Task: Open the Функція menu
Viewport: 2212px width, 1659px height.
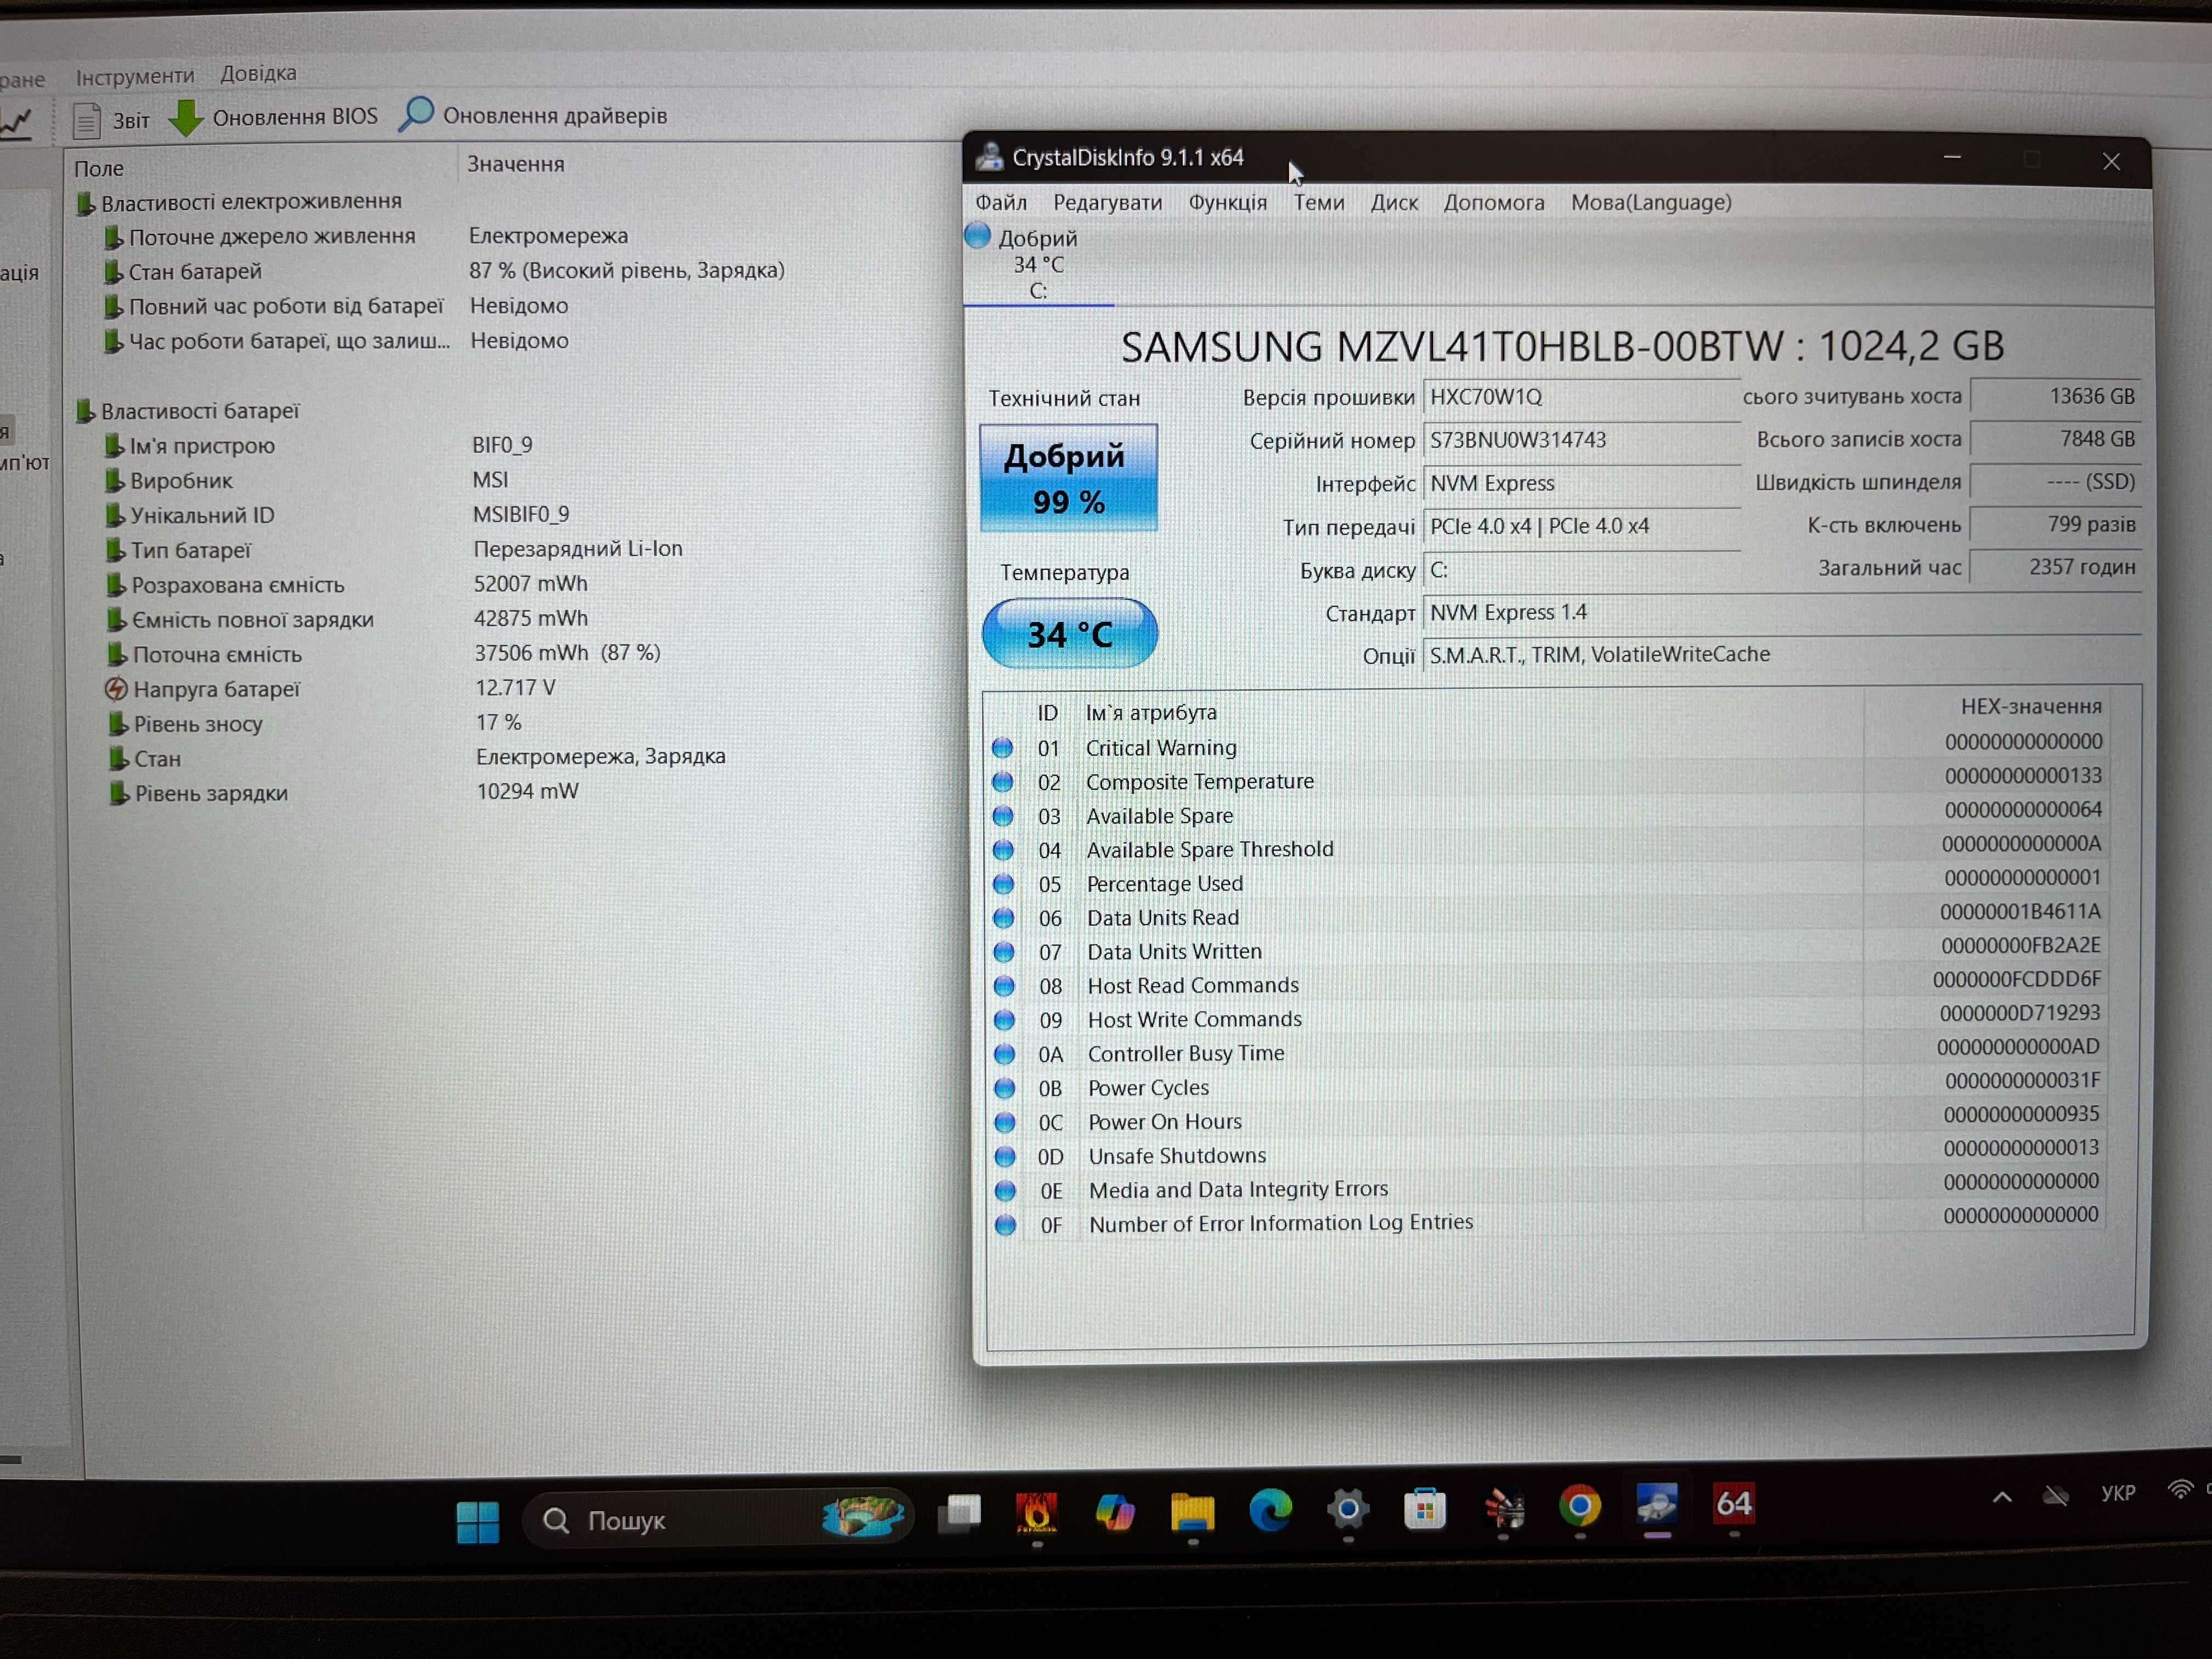Action: click(1227, 203)
